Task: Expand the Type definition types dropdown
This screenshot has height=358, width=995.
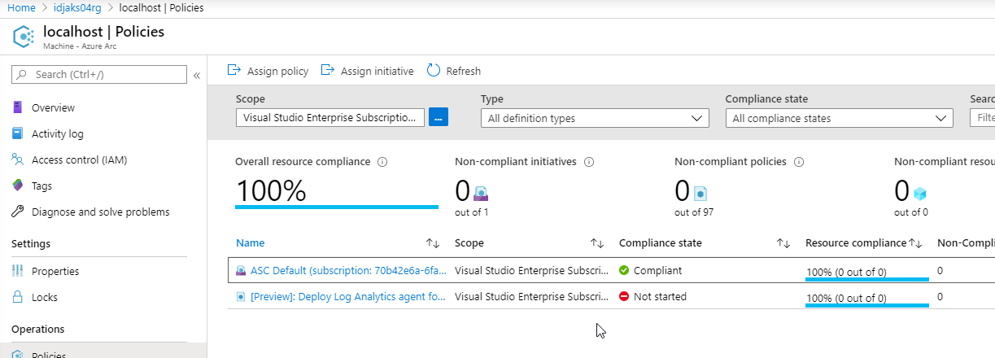Action: pos(595,118)
